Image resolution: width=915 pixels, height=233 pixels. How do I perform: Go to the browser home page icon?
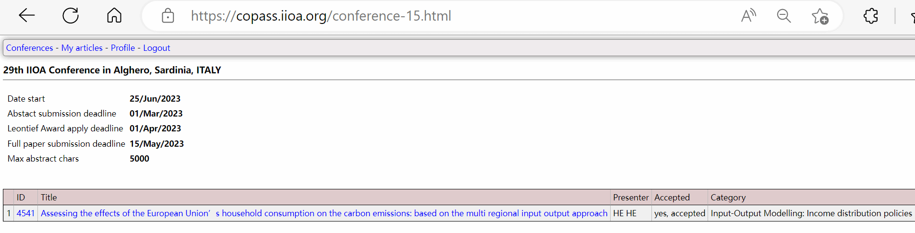click(114, 16)
